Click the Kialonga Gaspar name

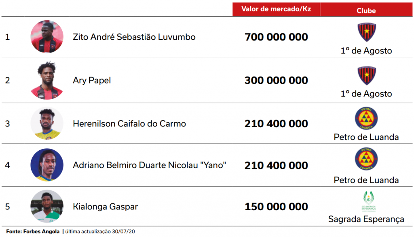(105, 207)
